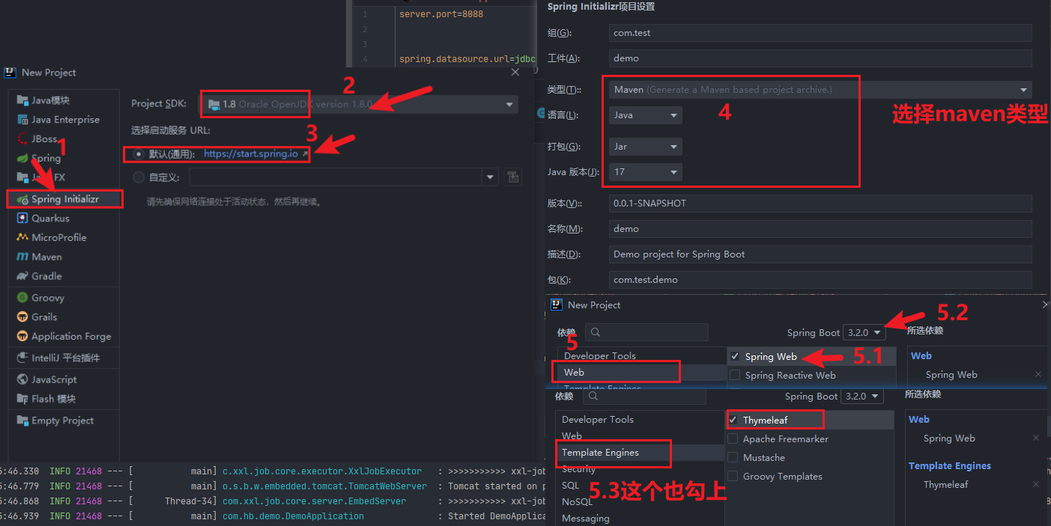1051x526 pixels.
Task: Click the search icon in Spring Web dependencies panel
Action: tap(597, 332)
